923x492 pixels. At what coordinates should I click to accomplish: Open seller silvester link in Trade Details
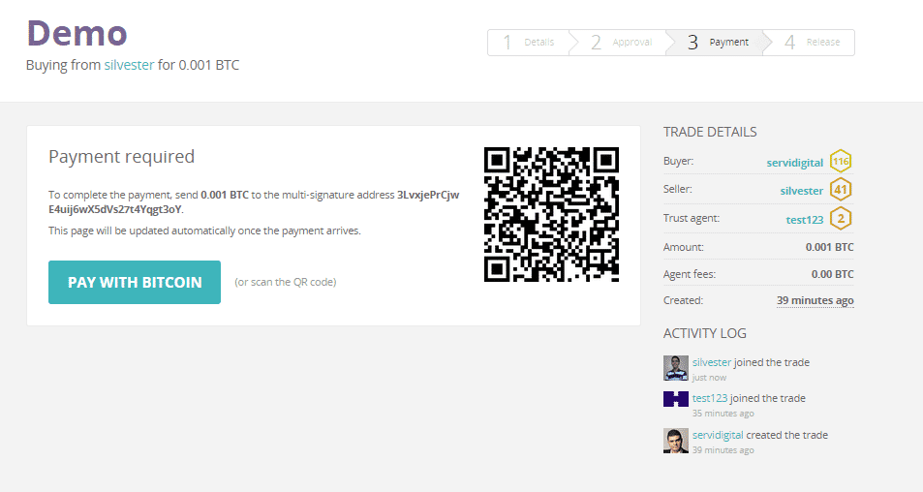tap(801, 191)
